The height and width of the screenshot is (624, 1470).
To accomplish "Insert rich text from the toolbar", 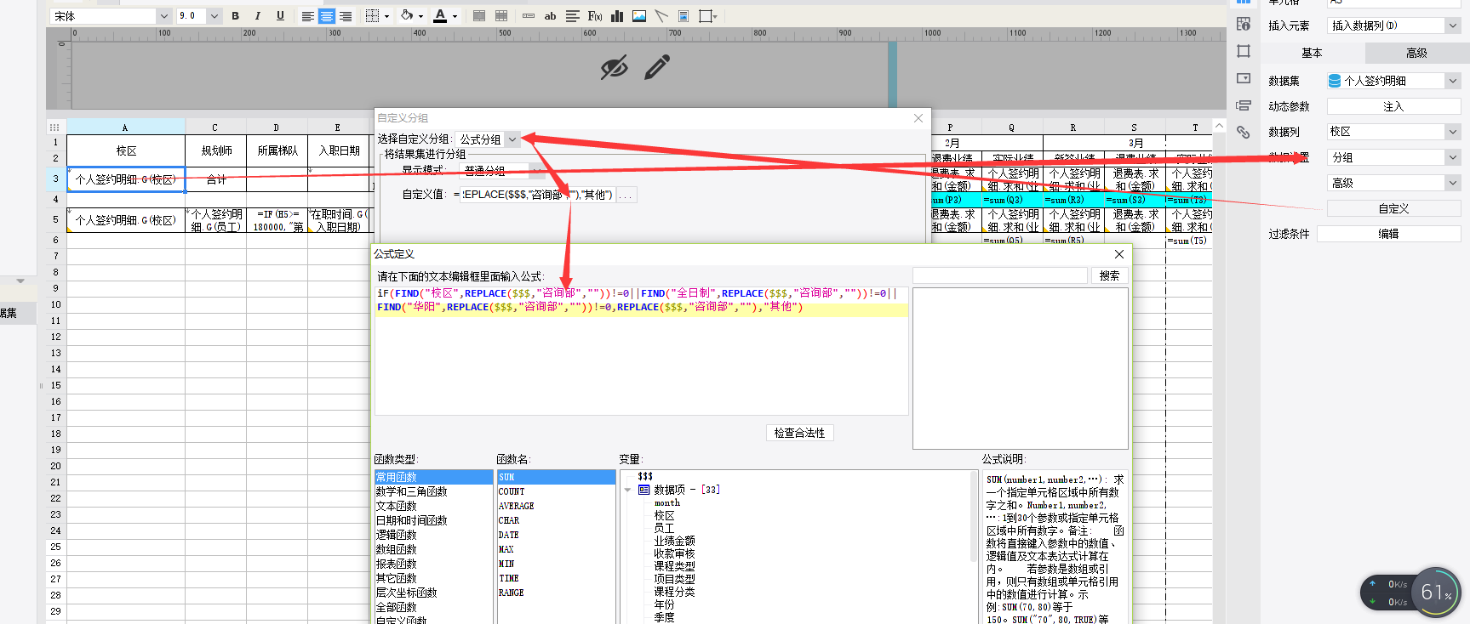I will pos(572,16).
